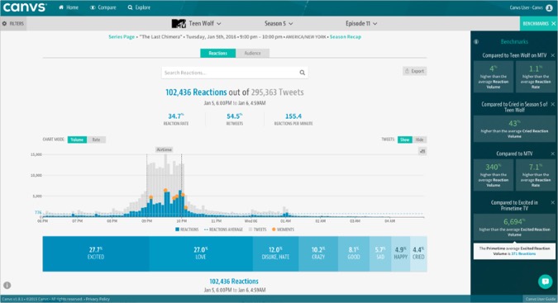Switch chart mode to Rate
This screenshot has width=558, height=303.
(x=96, y=140)
